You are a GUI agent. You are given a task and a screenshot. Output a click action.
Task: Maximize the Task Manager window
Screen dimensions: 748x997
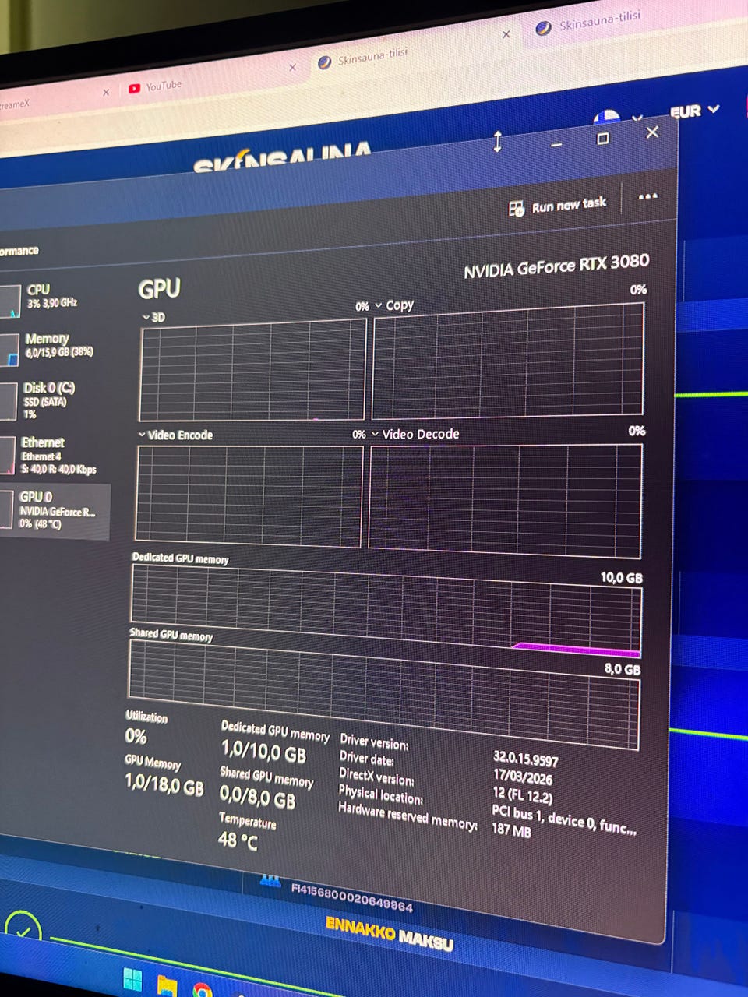pyautogui.click(x=602, y=139)
